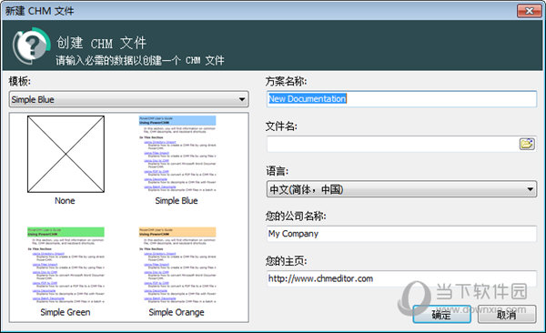This screenshot has height=333, width=546.
Task: Select the None template thumbnail
Action: pyautogui.click(x=66, y=155)
